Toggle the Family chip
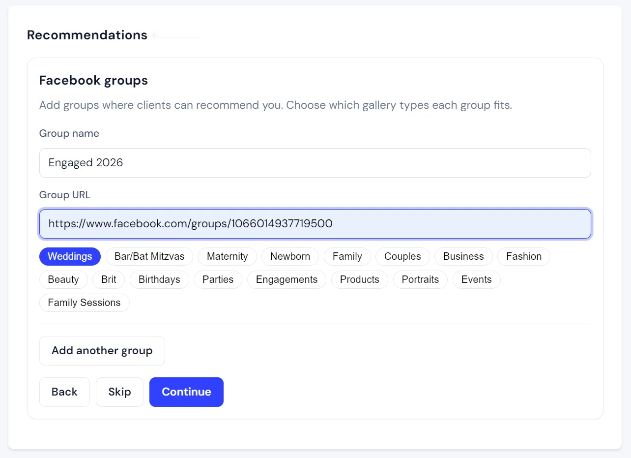The image size is (631, 458). coord(347,256)
